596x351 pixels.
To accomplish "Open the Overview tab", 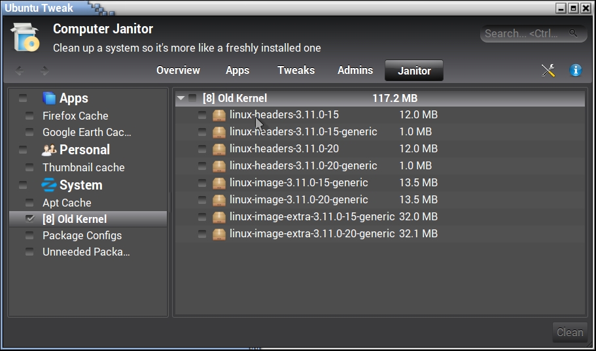I will [178, 71].
